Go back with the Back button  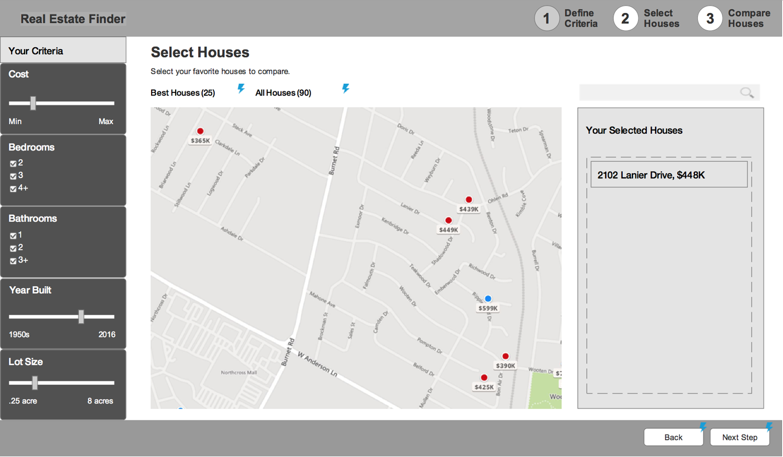(x=673, y=437)
